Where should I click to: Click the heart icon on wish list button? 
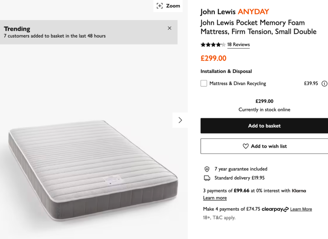tap(246, 146)
